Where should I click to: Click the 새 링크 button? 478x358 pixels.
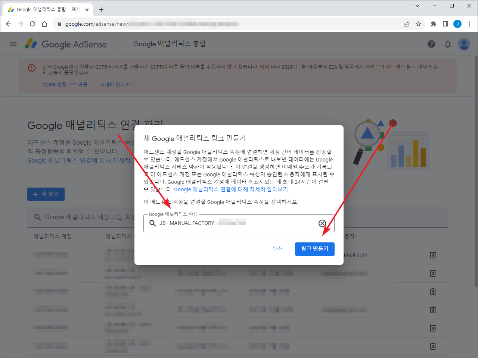(x=46, y=194)
